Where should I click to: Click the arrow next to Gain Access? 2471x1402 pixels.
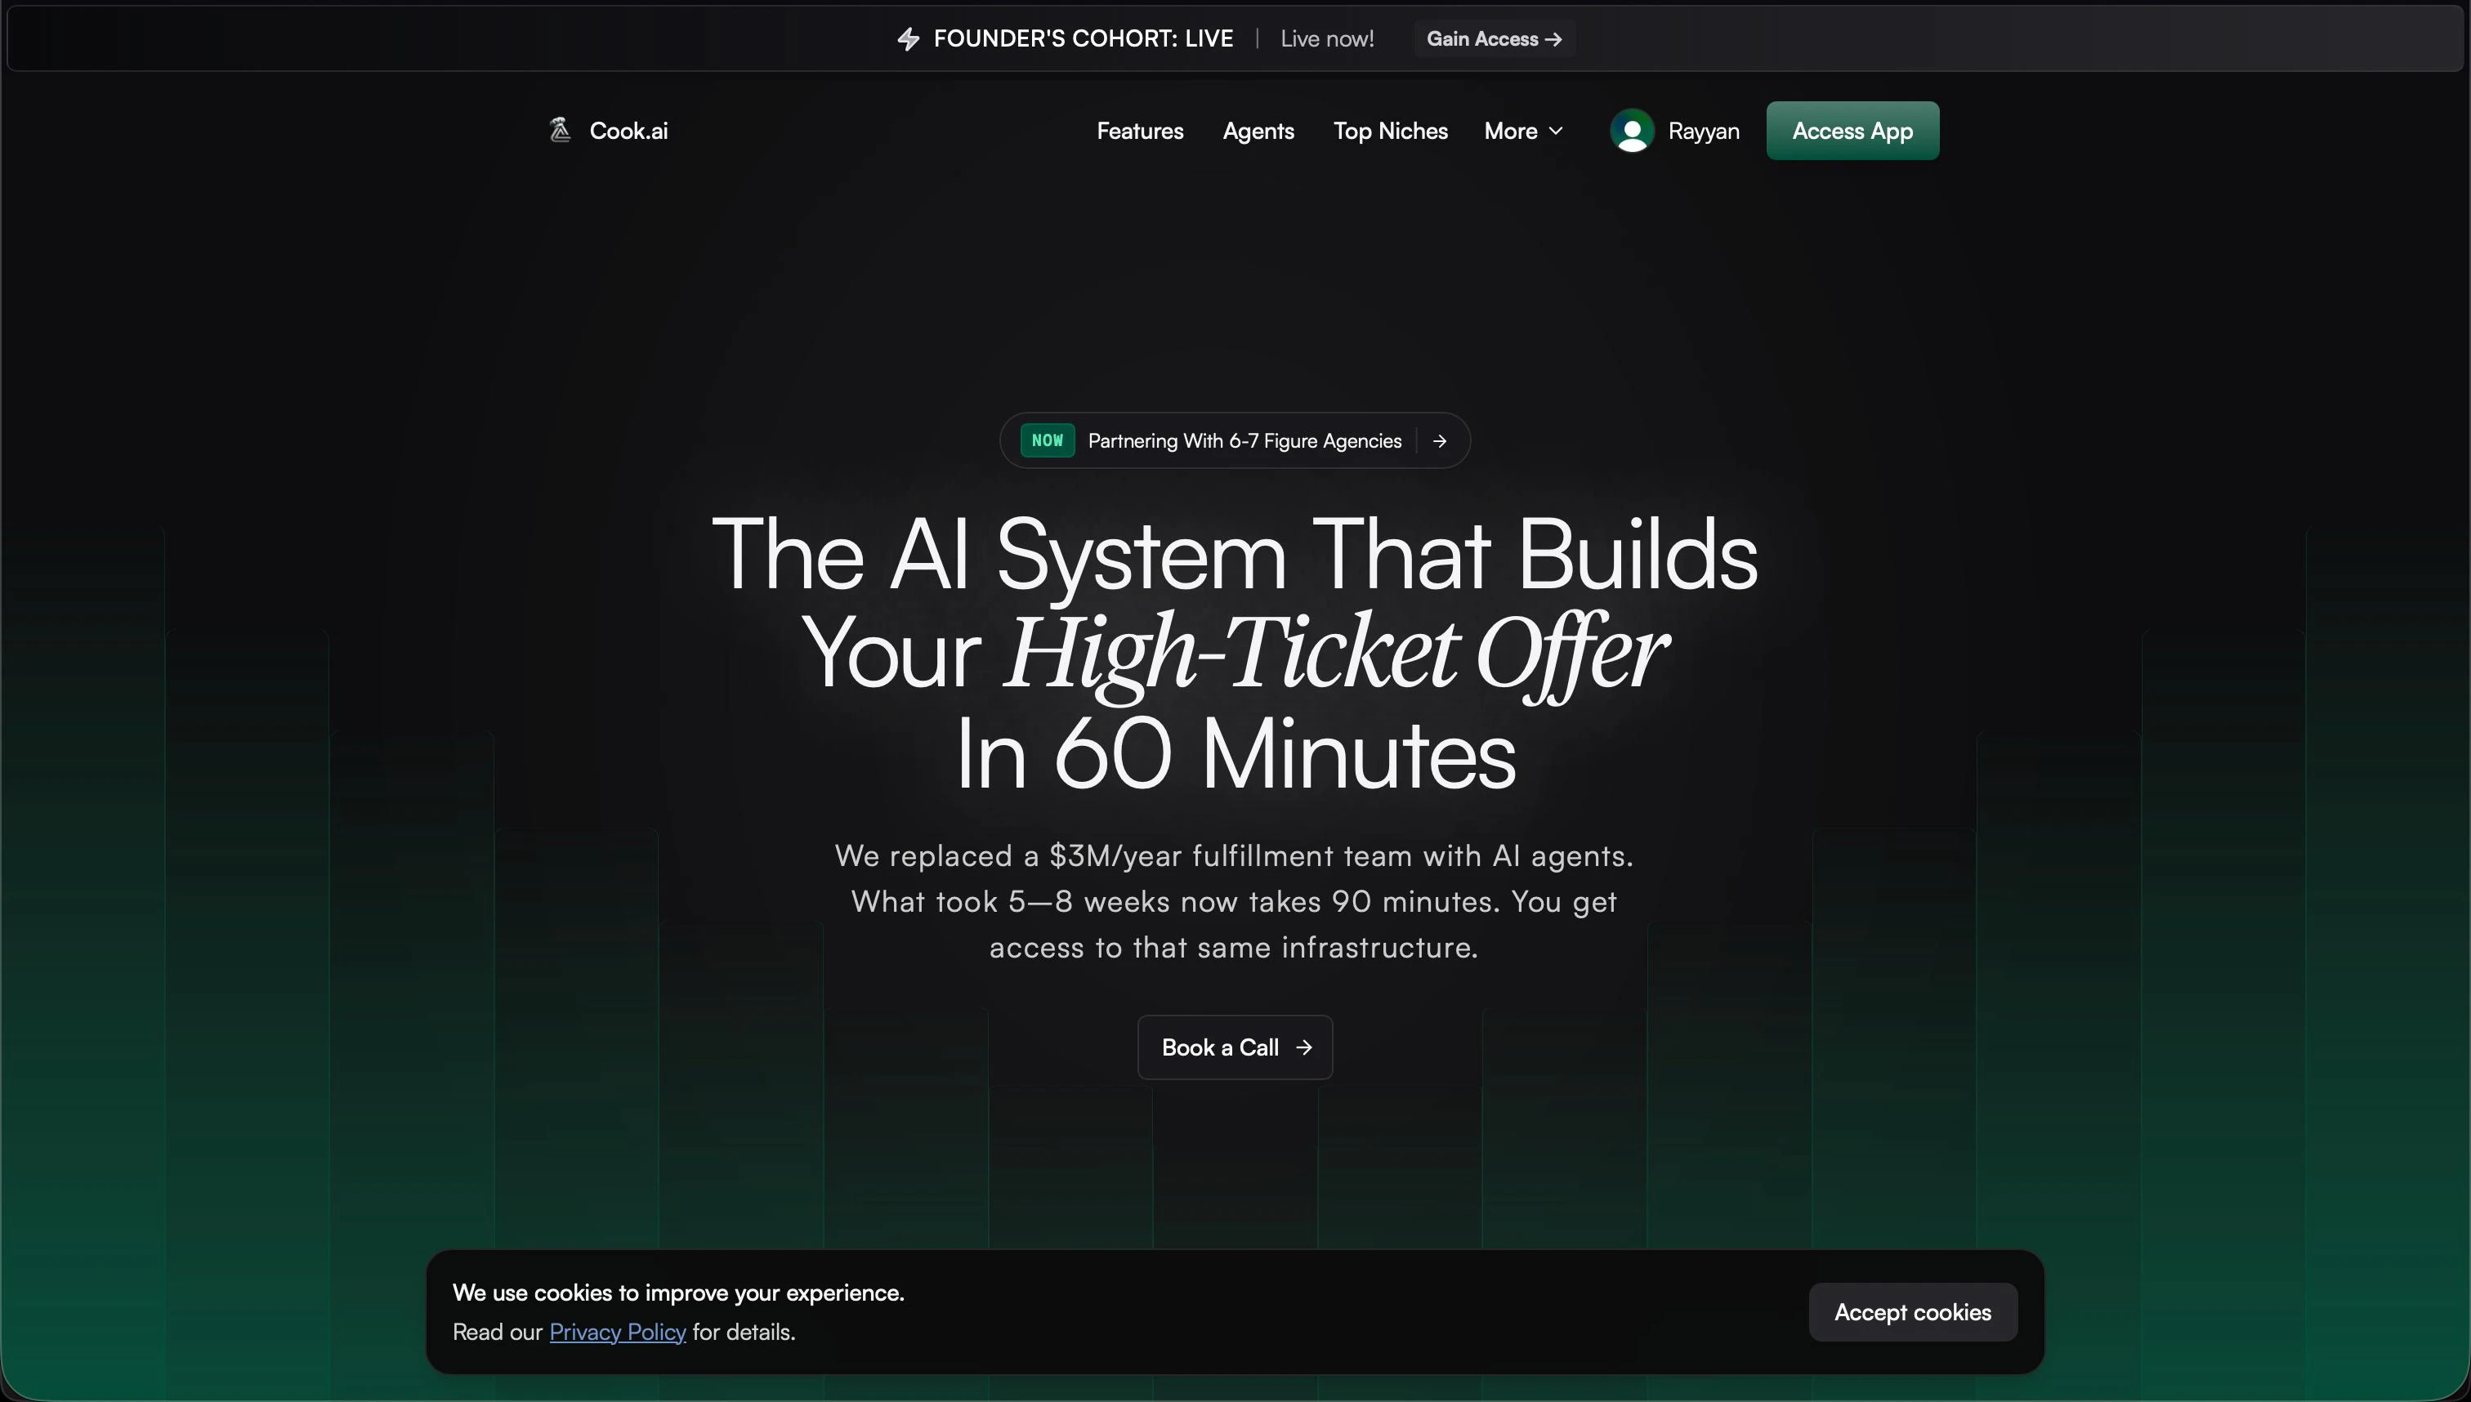point(1553,39)
